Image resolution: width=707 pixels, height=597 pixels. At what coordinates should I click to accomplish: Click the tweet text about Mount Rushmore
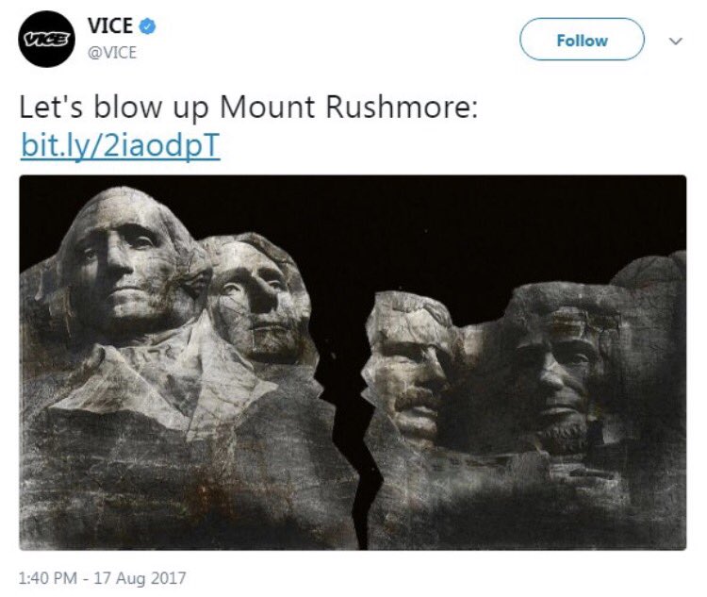pyautogui.click(x=248, y=108)
